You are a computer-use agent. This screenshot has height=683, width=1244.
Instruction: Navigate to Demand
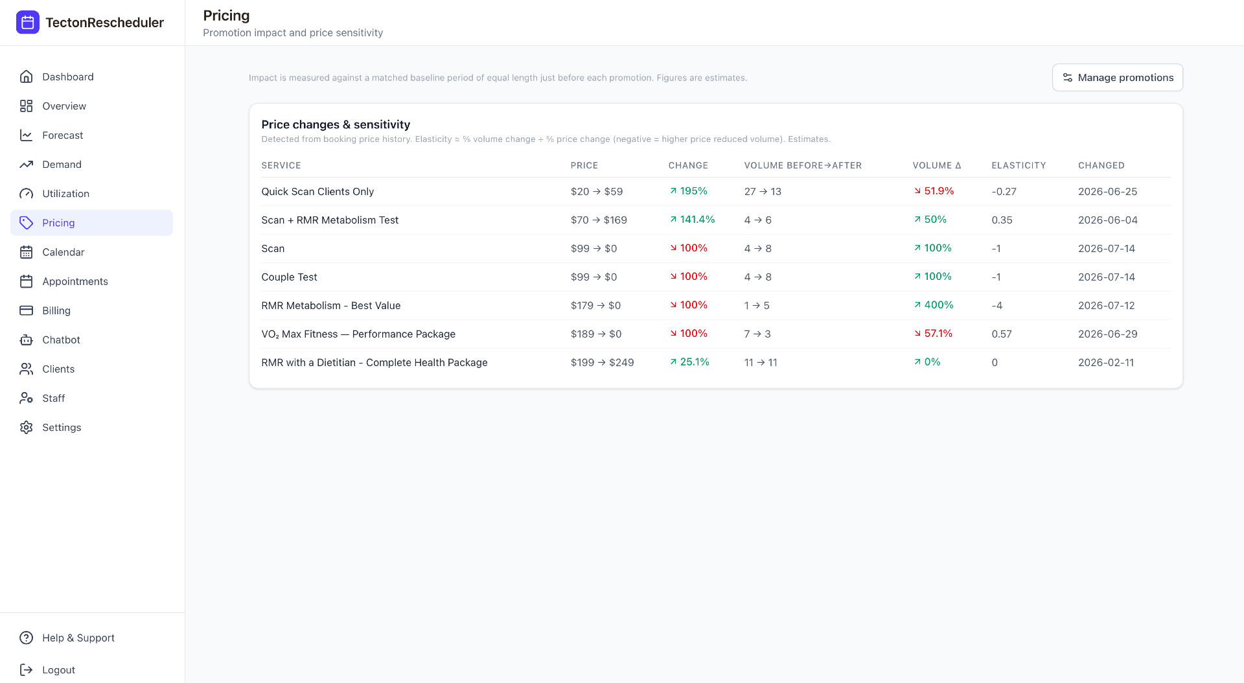[x=91, y=164]
